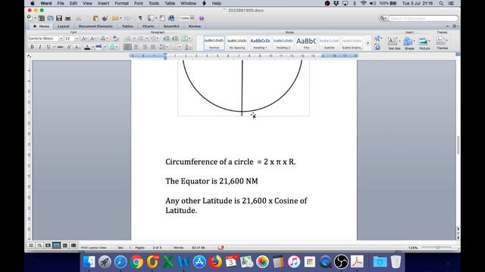Open Firefox from the Dock

[215, 262]
